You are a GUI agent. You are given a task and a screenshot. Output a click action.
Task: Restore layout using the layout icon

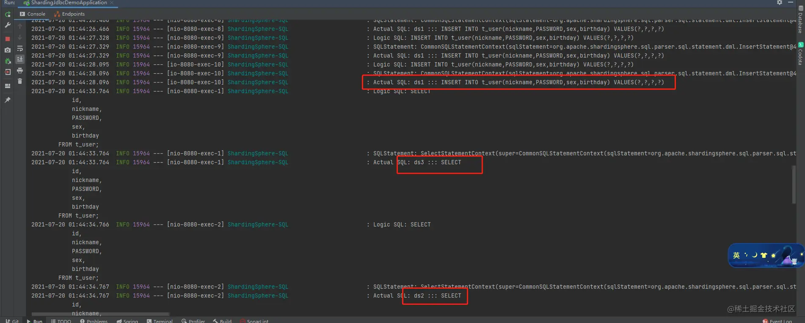pos(8,86)
